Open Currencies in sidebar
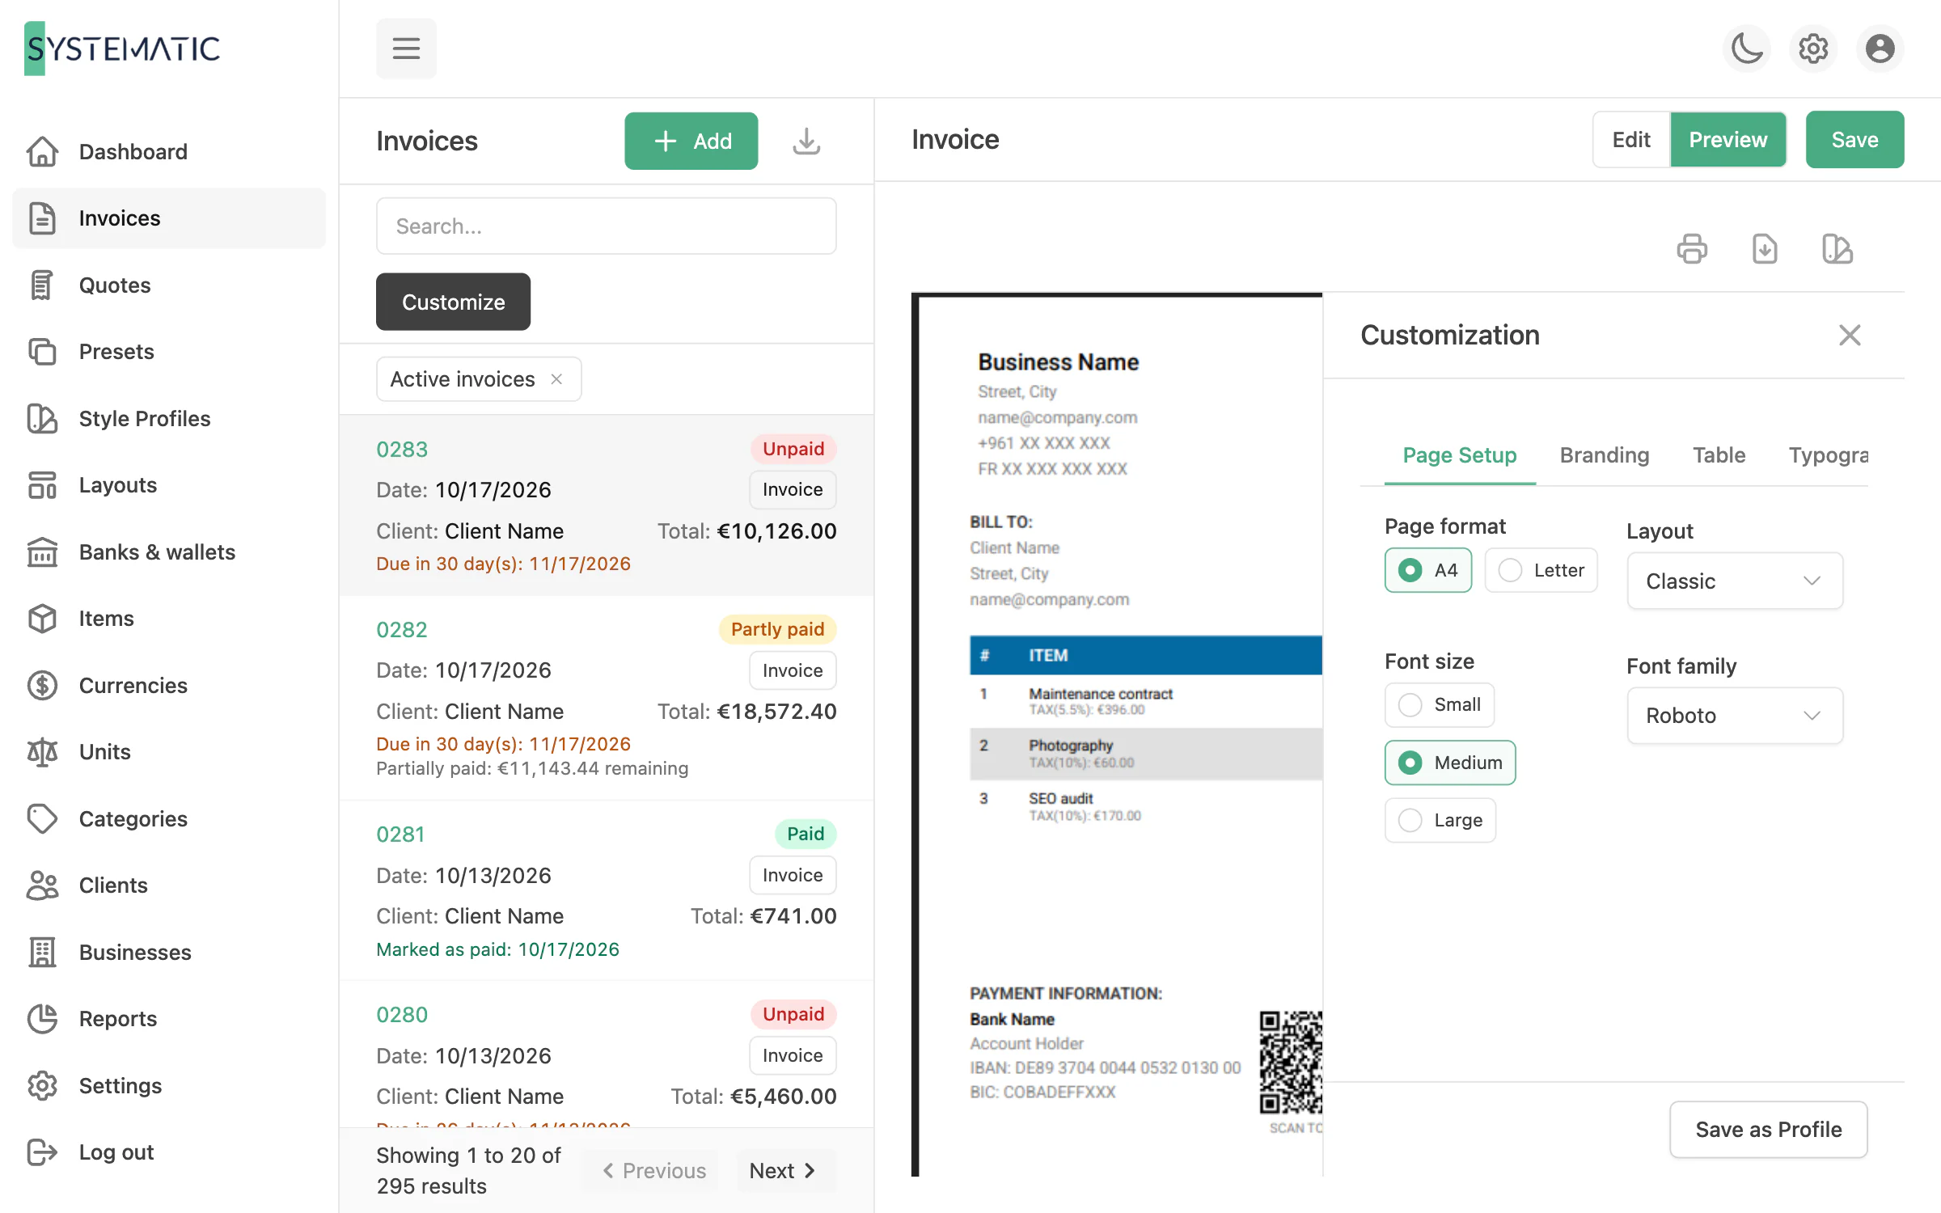The width and height of the screenshot is (1941, 1213). (168, 685)
